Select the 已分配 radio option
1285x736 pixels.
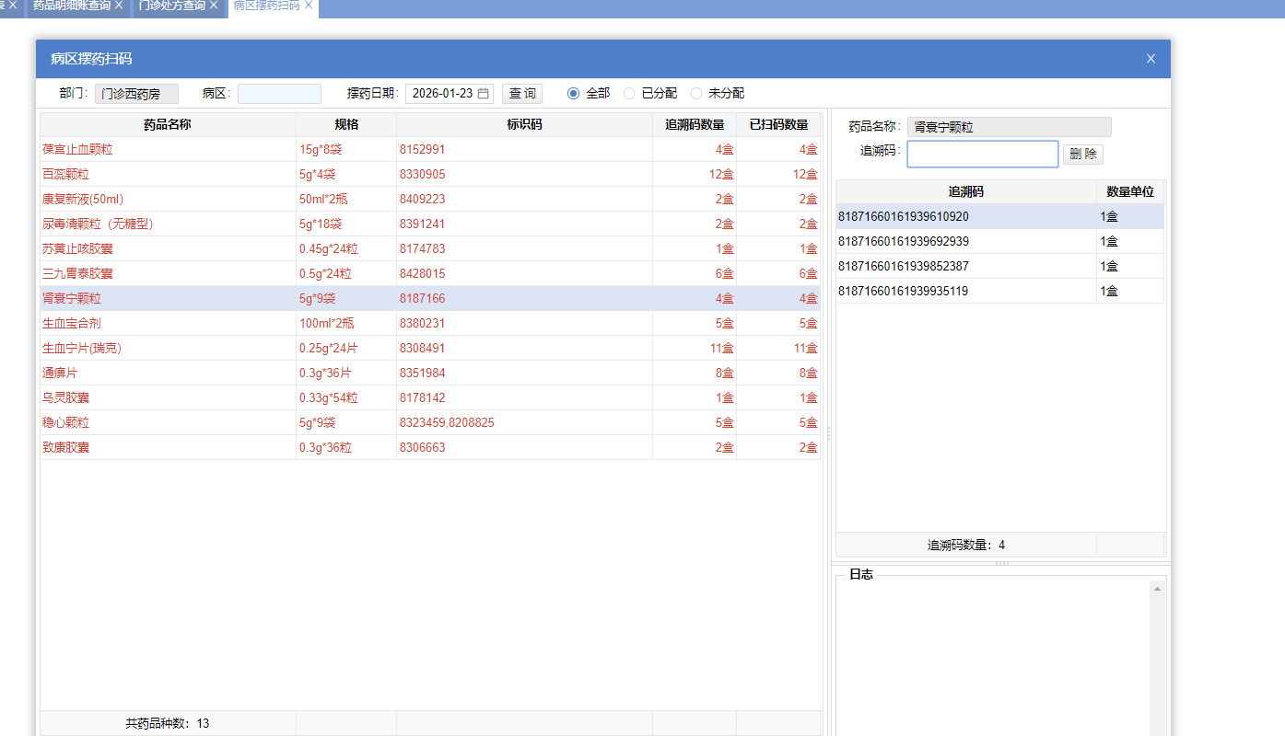pos(629,94)
